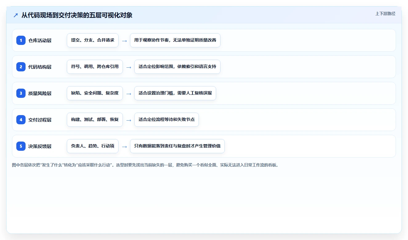Viewport: 408px width, 240px height.
Task: Click the 上下游路径 label in header
Action: (x=385, y=14)
